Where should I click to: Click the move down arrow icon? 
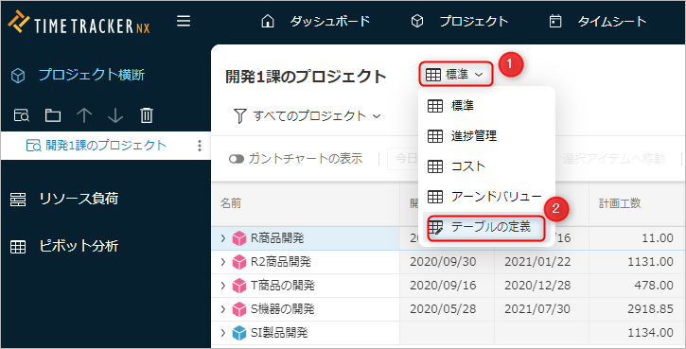tap(115, 115)
